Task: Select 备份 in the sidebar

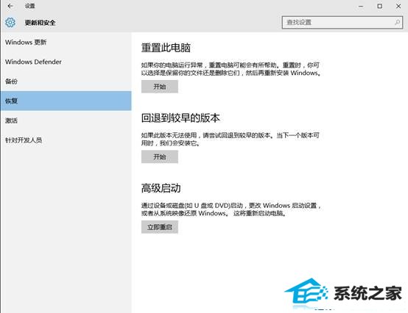Action: tap(66, 82)
